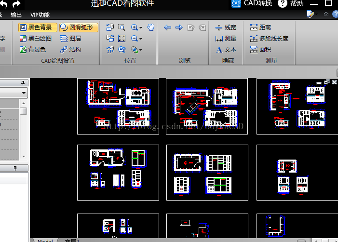Pin the upper side panel
338x242 pixels.
(x=23, y=83)
